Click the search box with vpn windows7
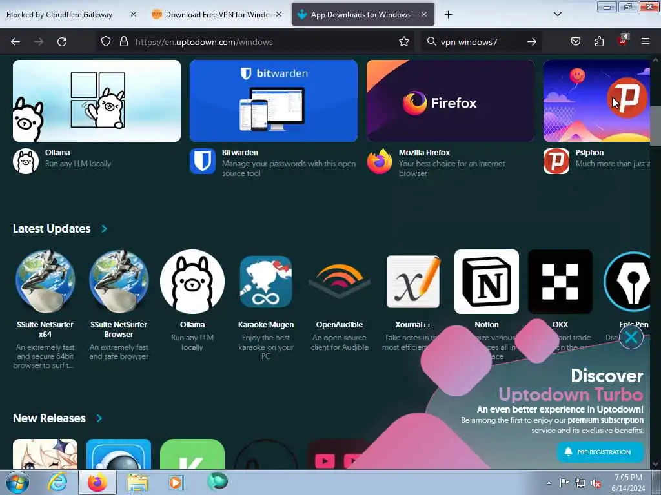 click(x=480, y=42)
